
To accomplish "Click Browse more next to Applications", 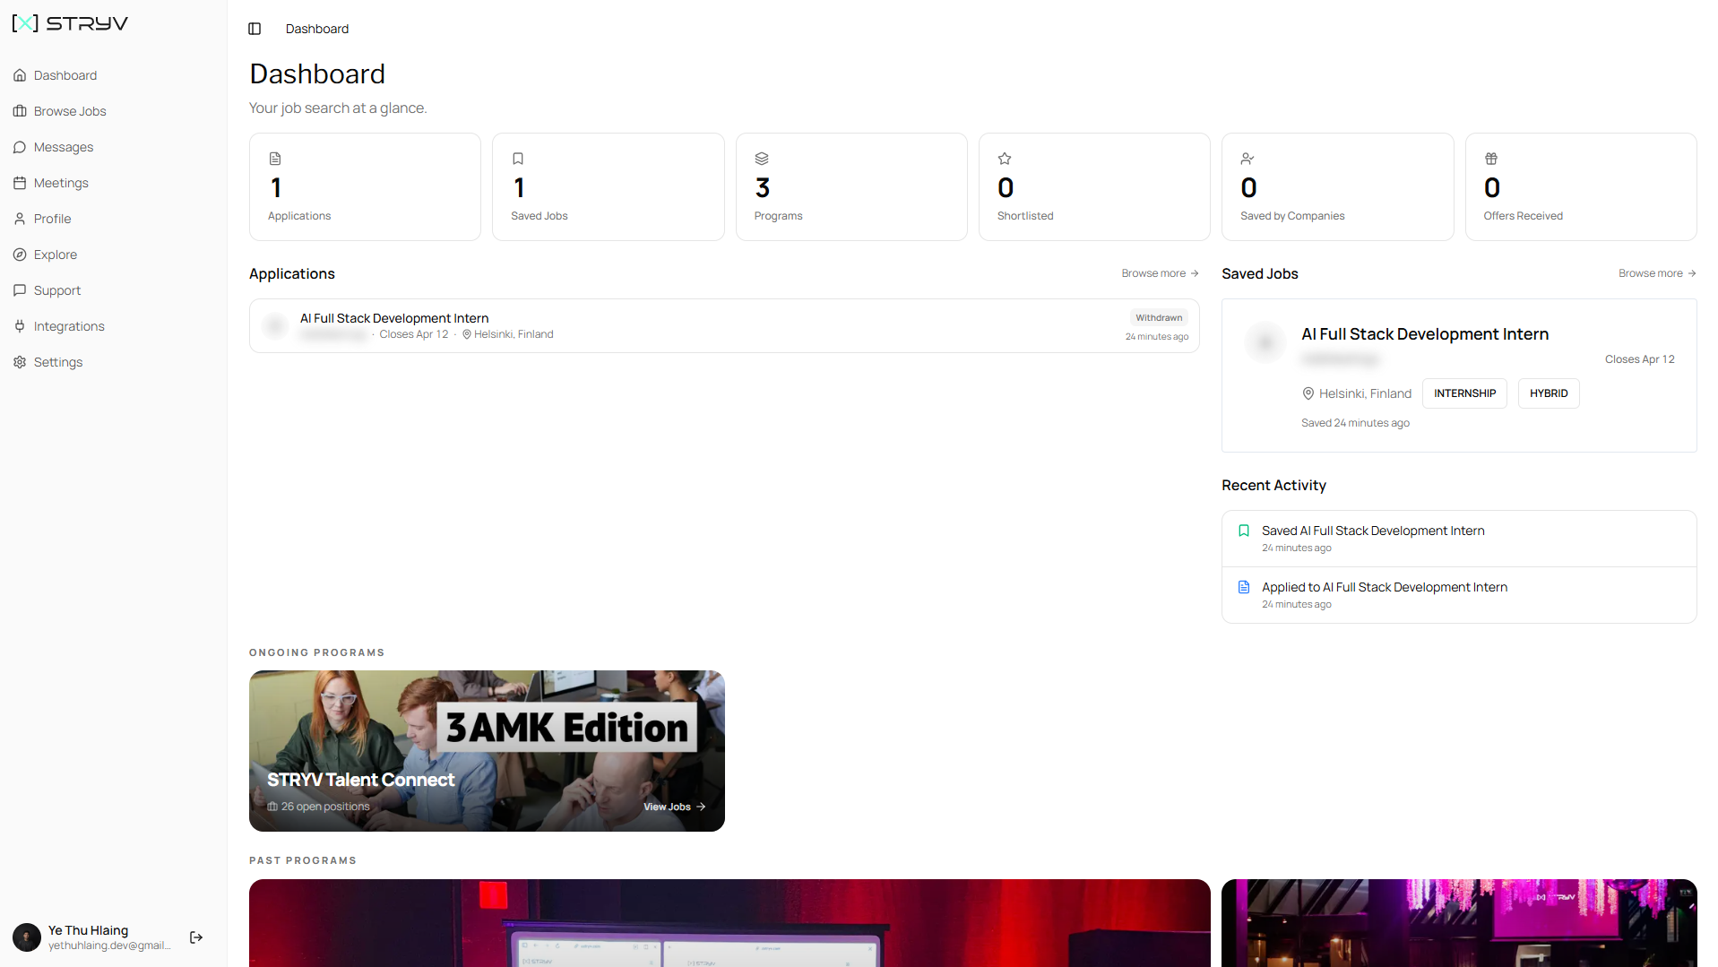I will 1160,273.
